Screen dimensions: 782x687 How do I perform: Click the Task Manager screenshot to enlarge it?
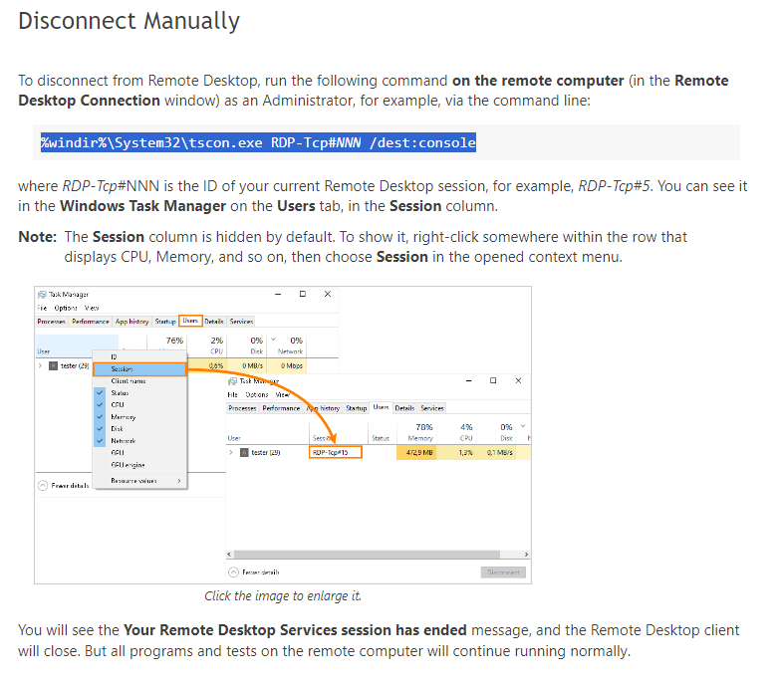(x=283, y=435)
